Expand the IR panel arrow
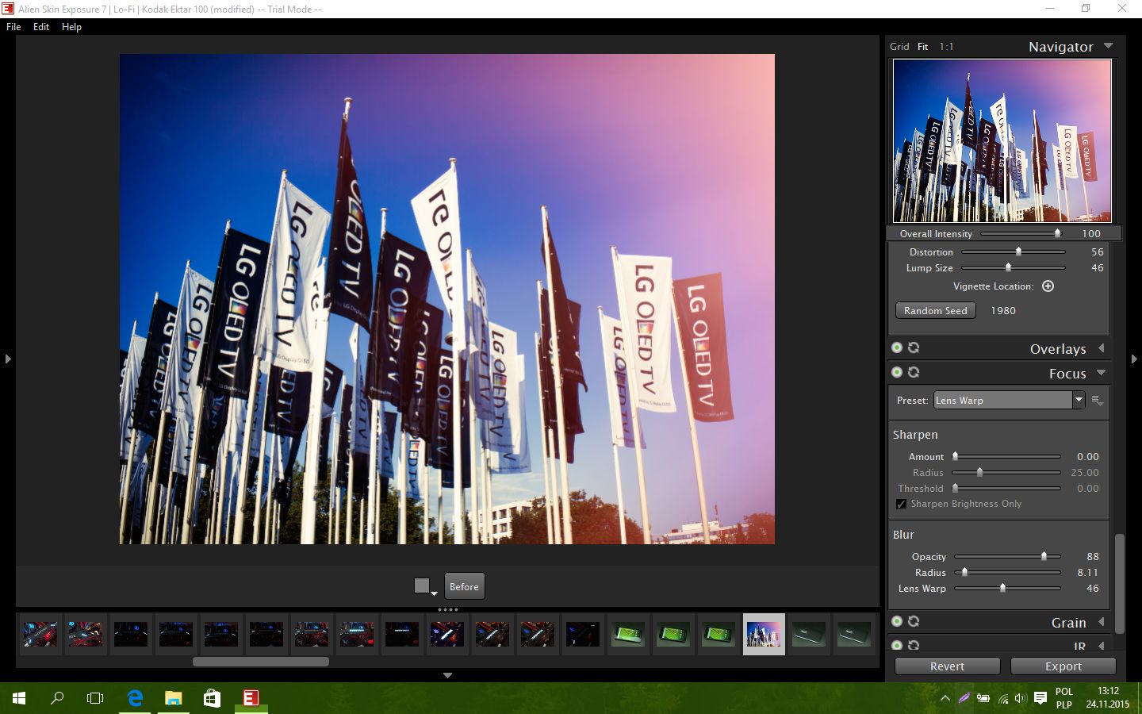 tap(1102, 647)
